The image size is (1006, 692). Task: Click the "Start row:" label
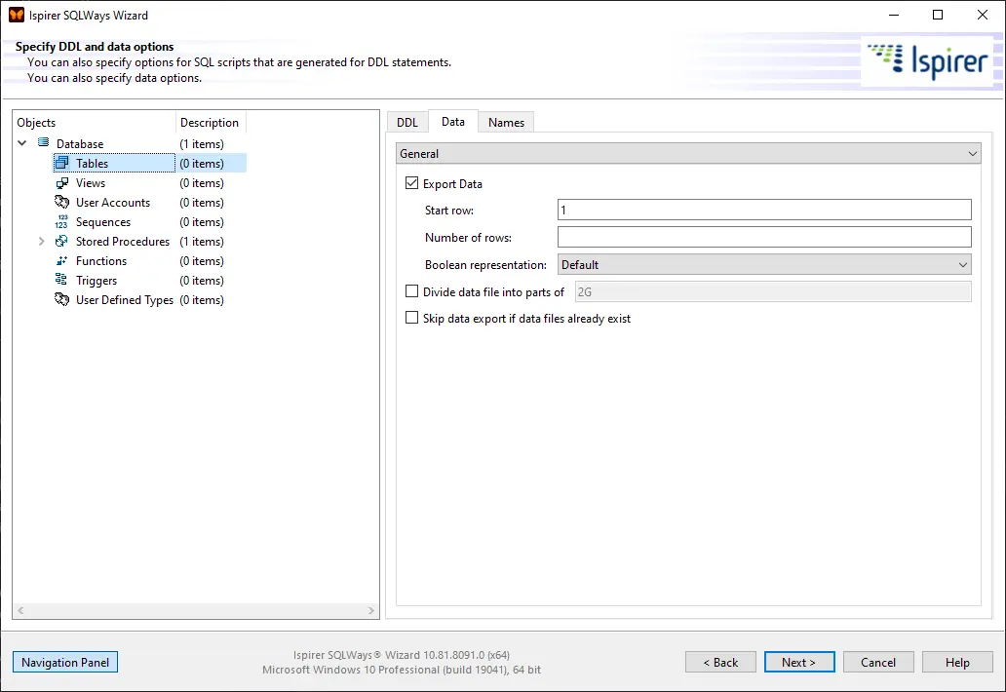[x=449, y=210]
